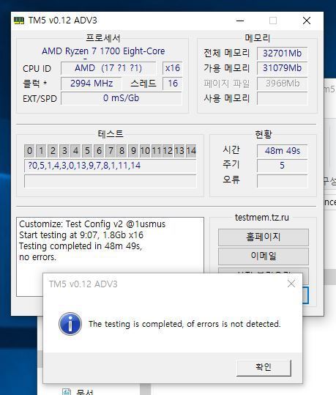Click the TM5 memory chip title icon

[19, 21]
